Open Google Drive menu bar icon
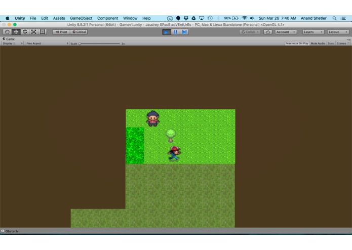This screenshot has width=352, height=250. click(x=193, y=18)
